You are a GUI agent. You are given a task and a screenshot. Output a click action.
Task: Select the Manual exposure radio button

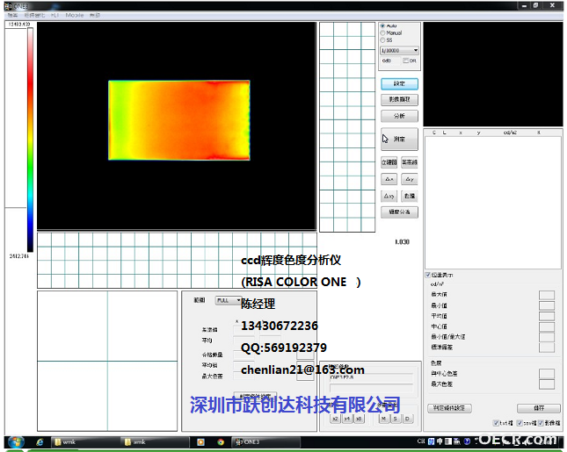click(382, 32)
